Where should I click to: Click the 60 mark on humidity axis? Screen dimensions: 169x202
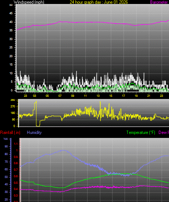(6, 169)
